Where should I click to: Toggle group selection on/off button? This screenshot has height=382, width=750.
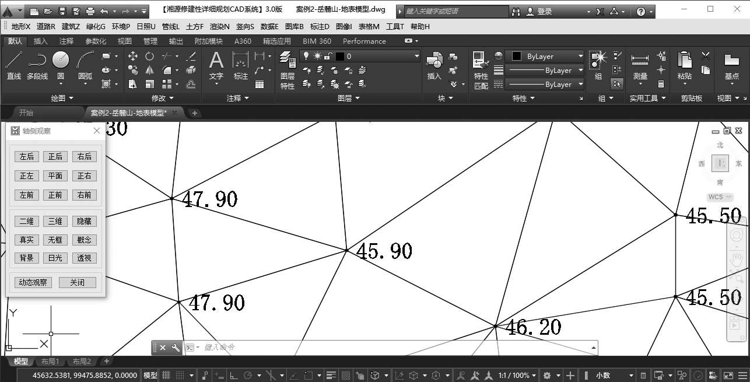617,84
